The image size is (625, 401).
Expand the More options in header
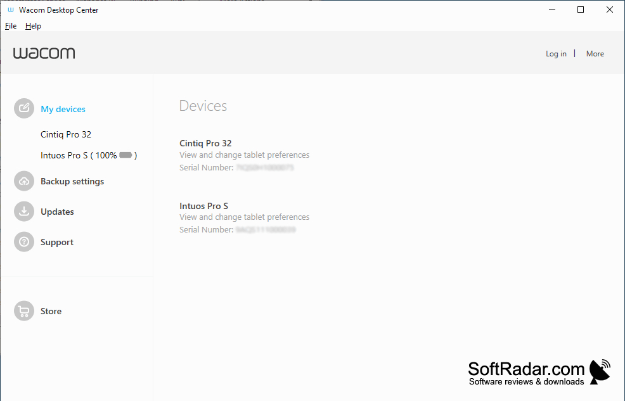pyautogui.click(x=595, y=54)
